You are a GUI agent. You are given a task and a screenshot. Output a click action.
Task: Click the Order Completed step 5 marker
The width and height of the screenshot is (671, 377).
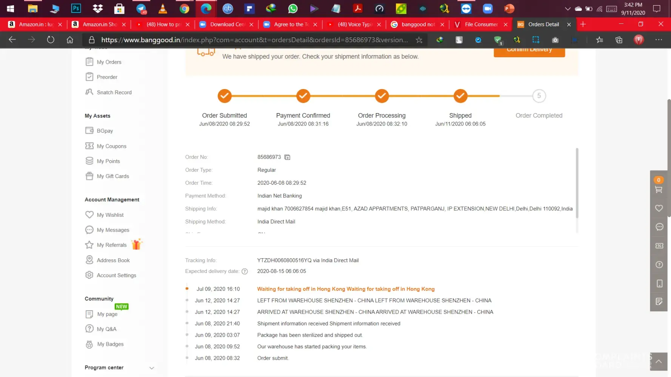click(x=539, y=96)
